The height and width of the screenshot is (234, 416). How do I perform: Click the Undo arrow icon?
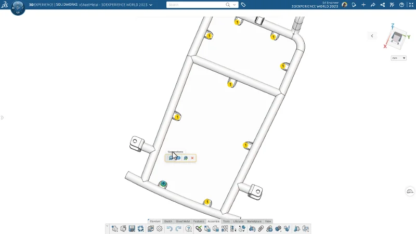coord(170,228)
